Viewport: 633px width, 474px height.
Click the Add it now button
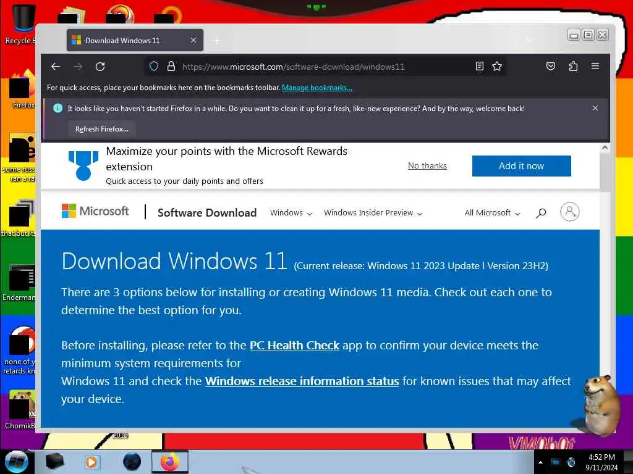pos(521,165)
